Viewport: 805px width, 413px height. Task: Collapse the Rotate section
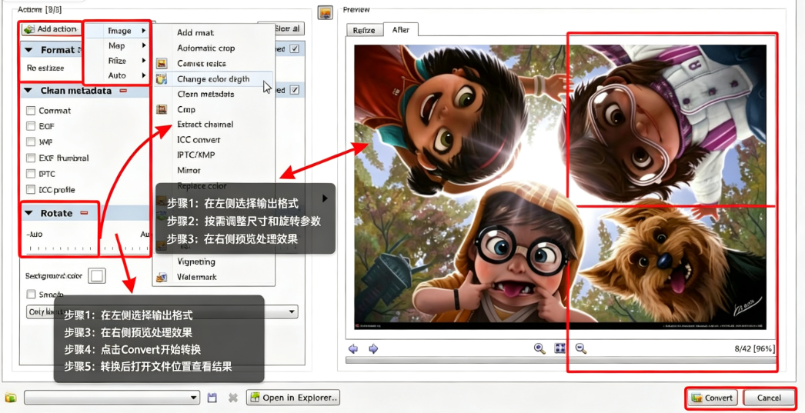click(x=28, y=213)
